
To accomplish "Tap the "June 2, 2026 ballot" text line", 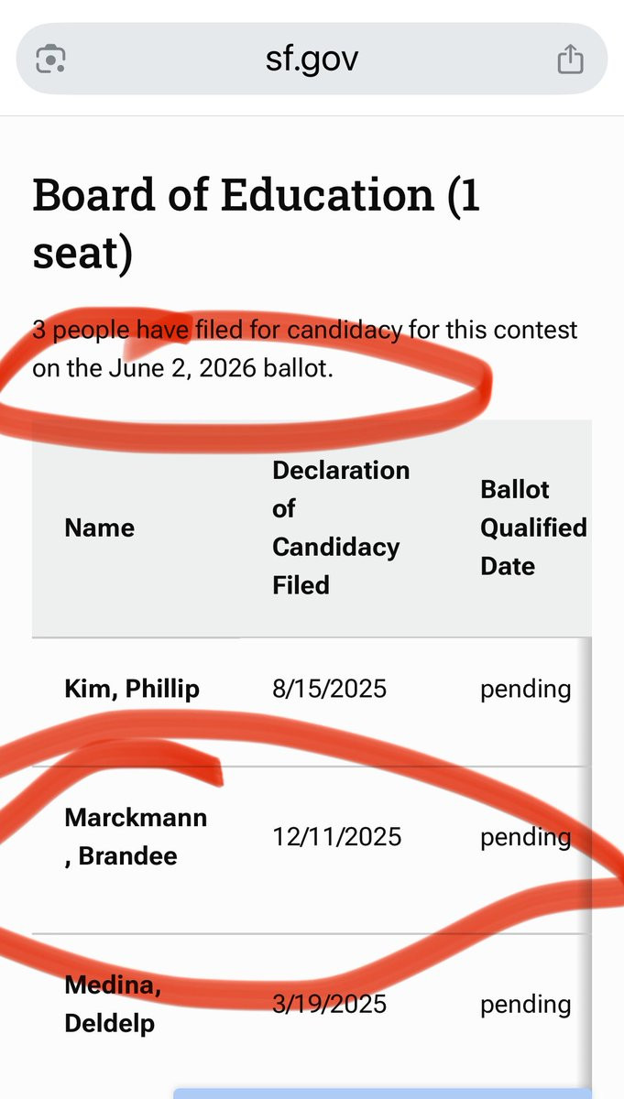I will point(182,369).
